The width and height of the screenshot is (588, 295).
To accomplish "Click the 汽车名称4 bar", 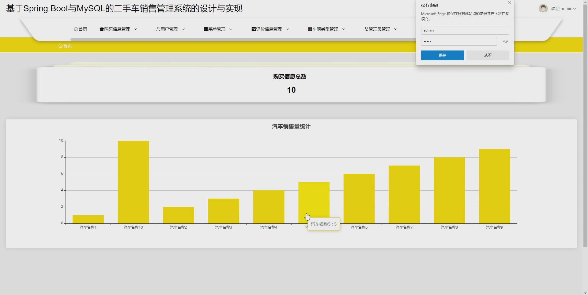I will 269,207.
